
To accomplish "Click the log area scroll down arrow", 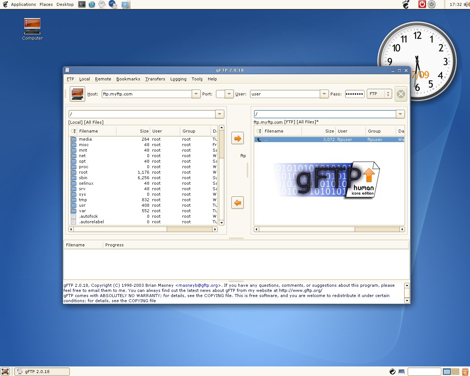I will (x=407, y=300).
